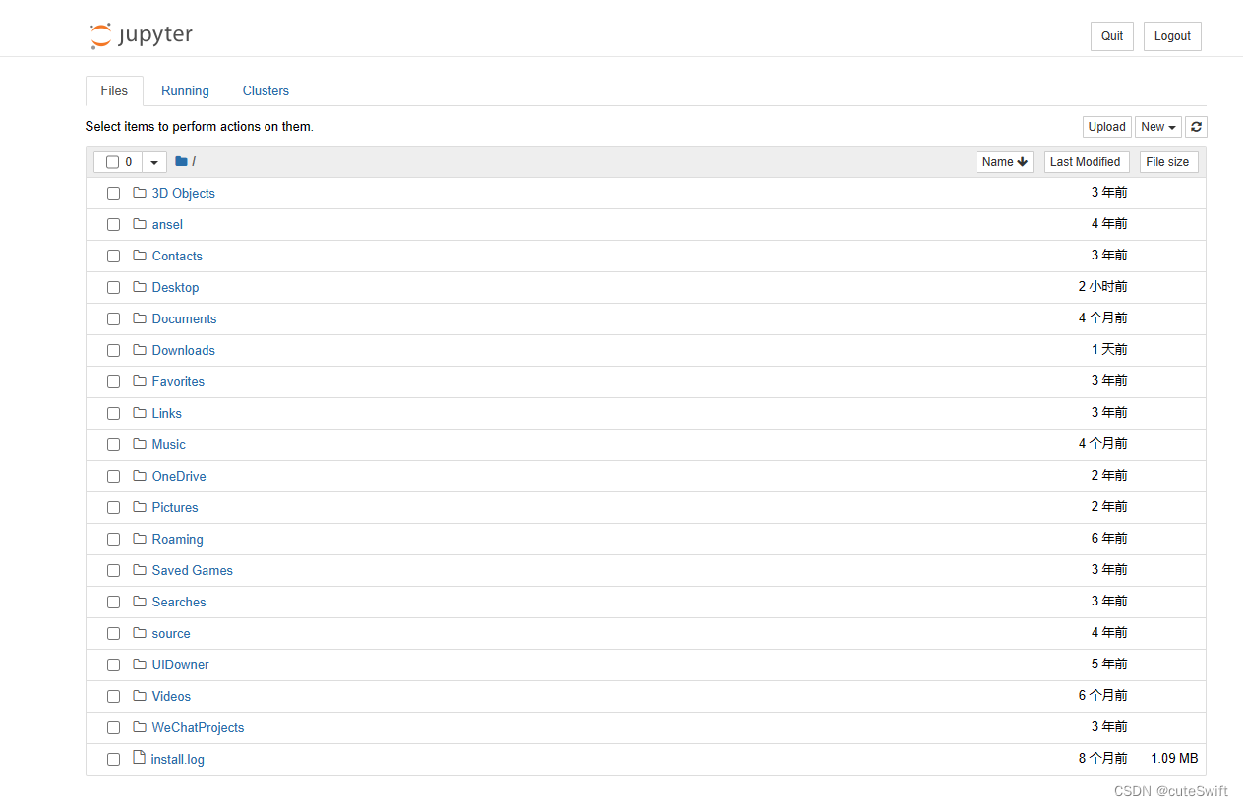Screen dimensions: 1243x806
Task: Click the file icon beside install.log
Action: (139, 758)
